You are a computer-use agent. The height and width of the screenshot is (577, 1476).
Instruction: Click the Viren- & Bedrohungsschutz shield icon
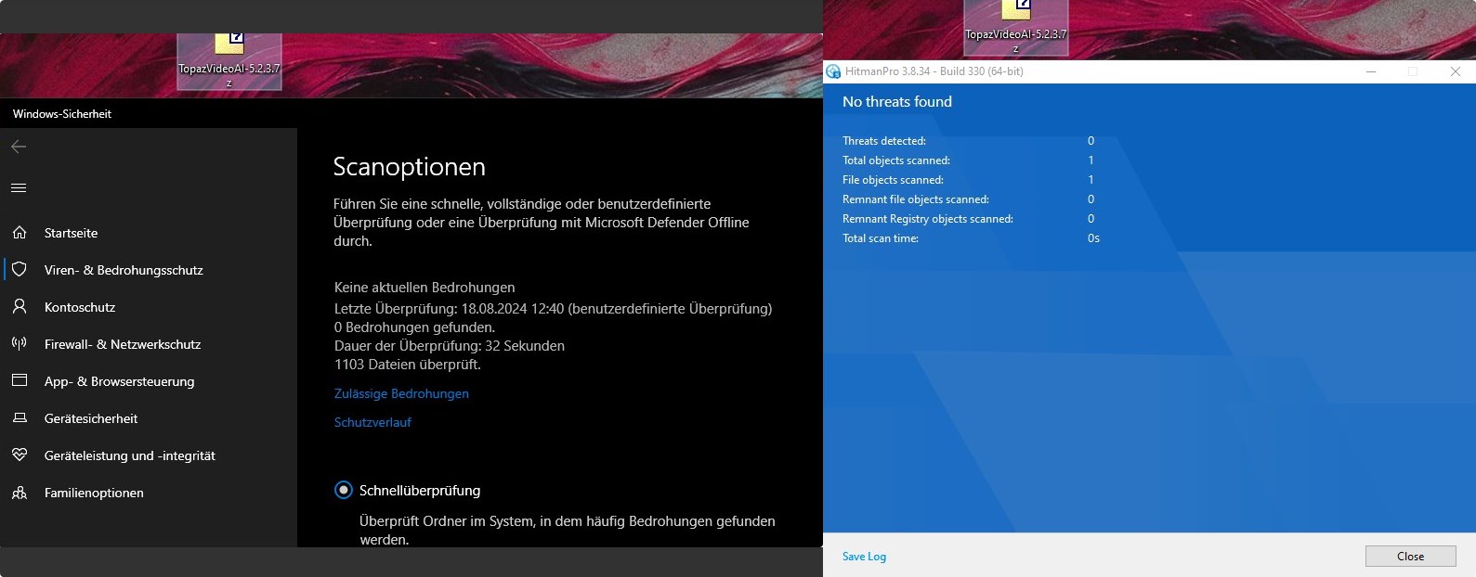pos(20,270)
